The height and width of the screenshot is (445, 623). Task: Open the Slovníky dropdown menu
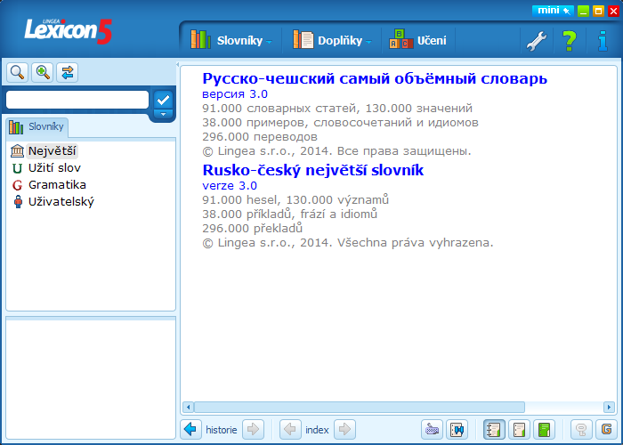pos(235,40)
